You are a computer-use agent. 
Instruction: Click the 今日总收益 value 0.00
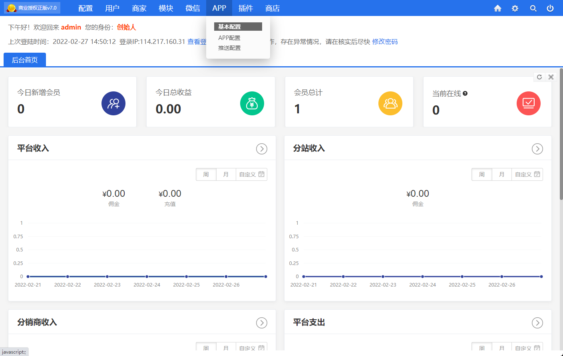click(x=168, y=109)
